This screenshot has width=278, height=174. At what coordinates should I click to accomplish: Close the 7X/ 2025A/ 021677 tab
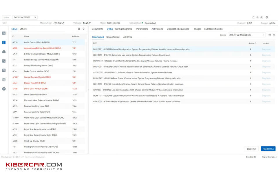click(x=35, y=17)
